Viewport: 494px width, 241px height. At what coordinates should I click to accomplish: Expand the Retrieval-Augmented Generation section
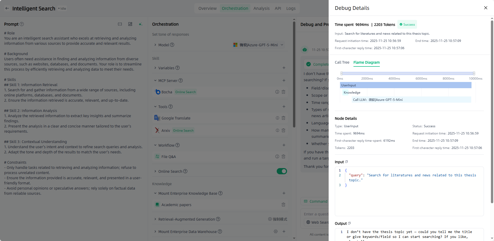coord(155,219)
